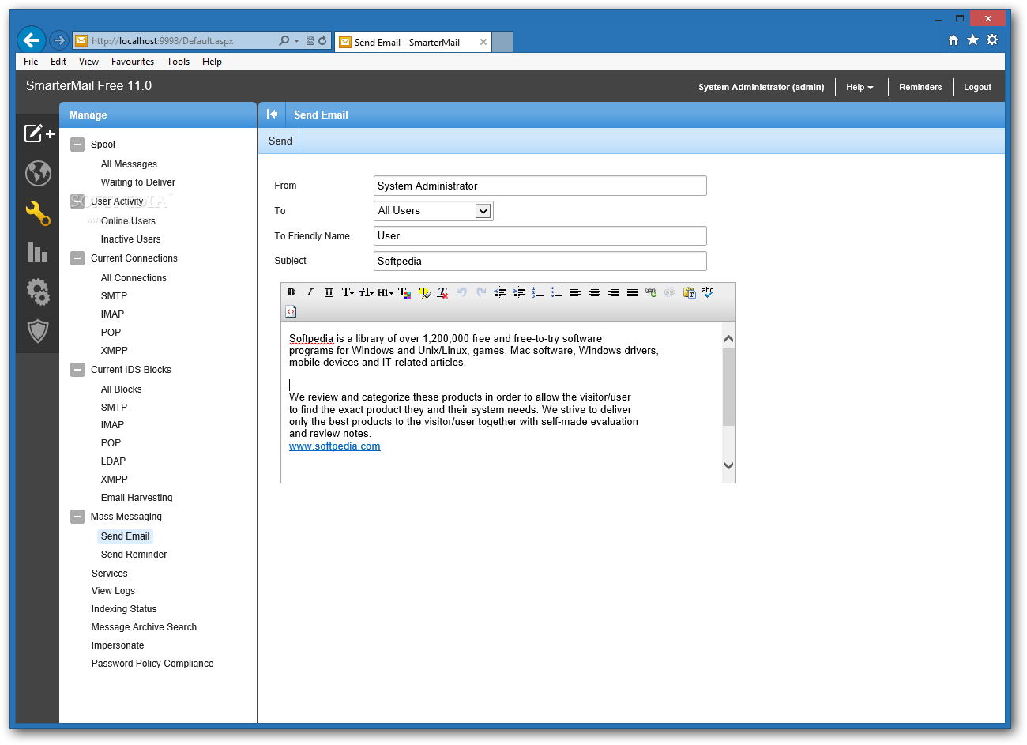
Task: Select Email Harvesting tree item
Action: click(137, 498)
